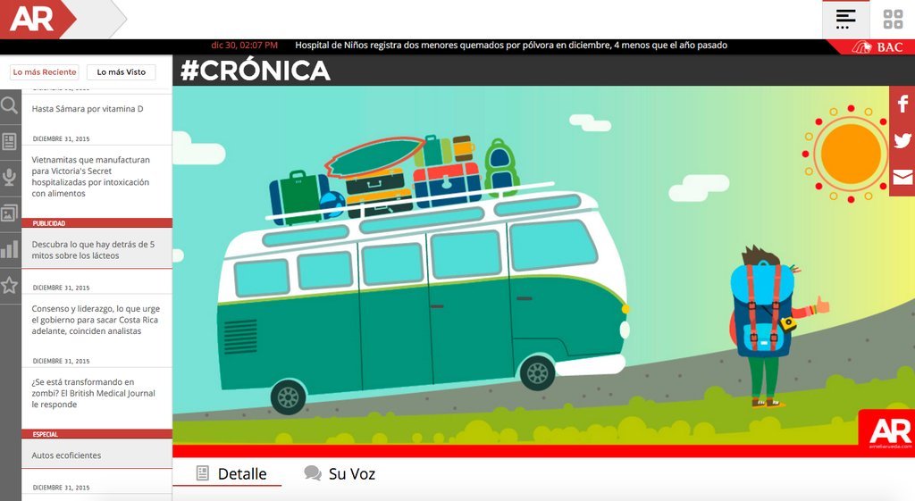Open Autos ecoficientes special
The image size is (915, 501).
[x=66, y=455]
